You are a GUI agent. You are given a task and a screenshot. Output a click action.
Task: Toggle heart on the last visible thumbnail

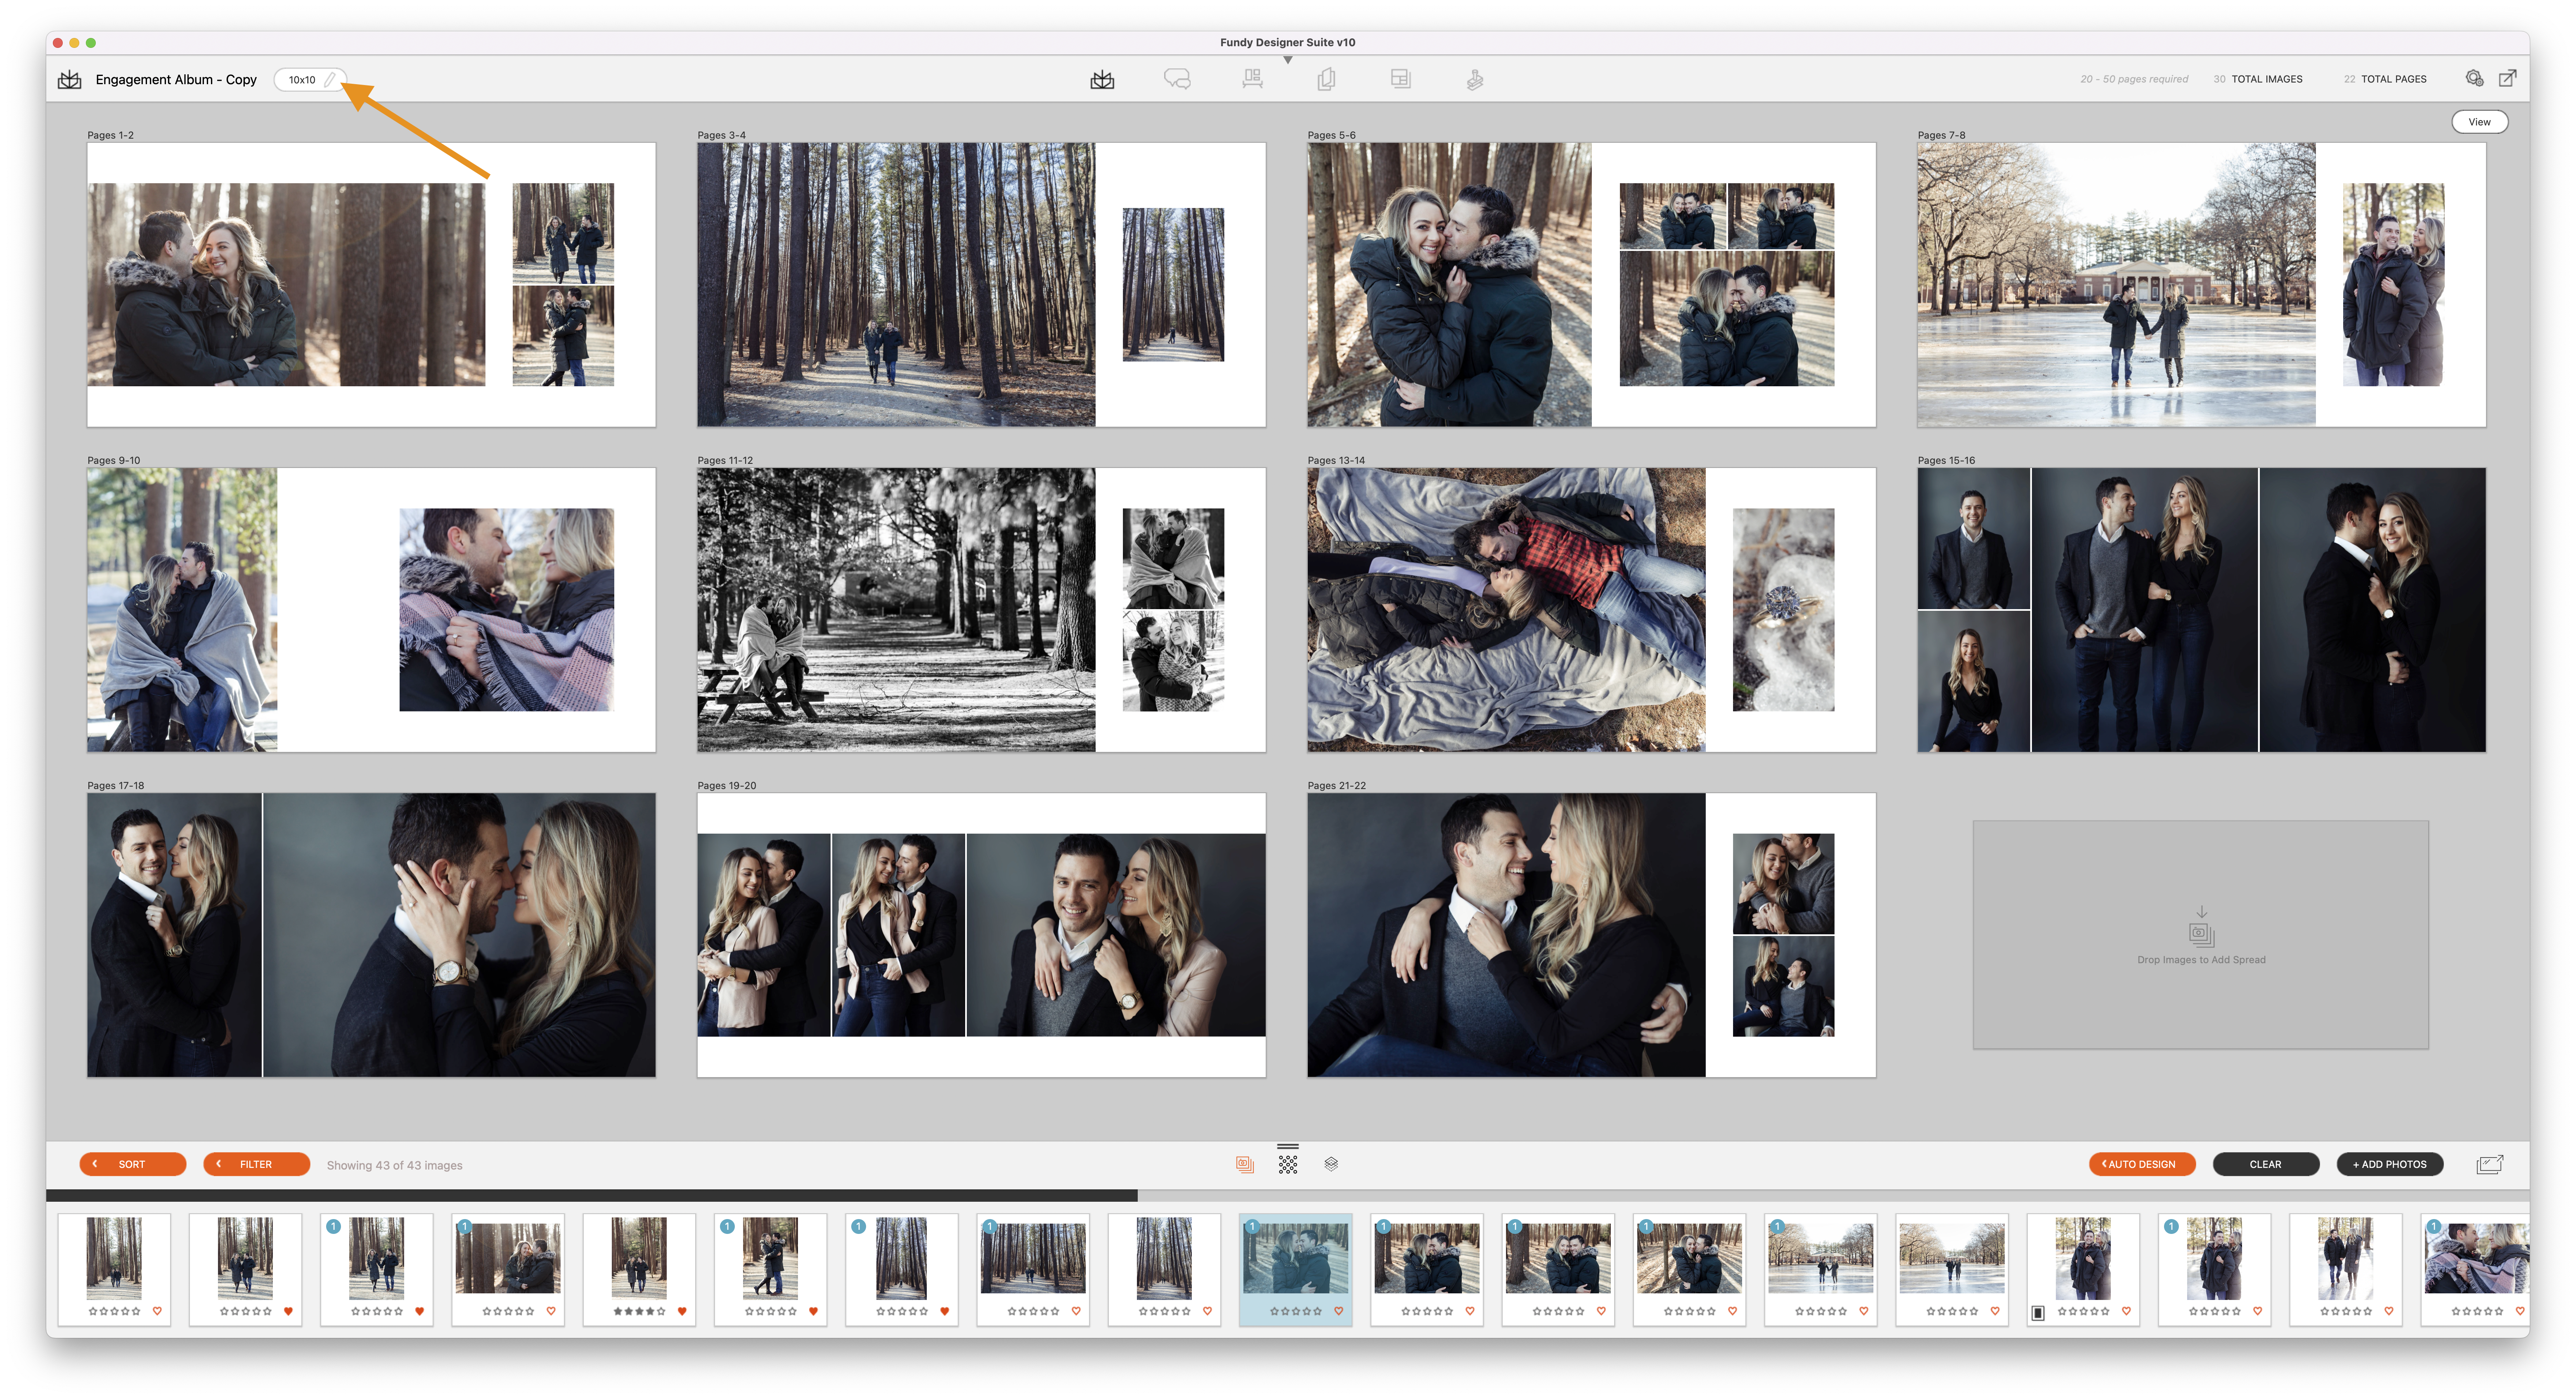2519,1311
